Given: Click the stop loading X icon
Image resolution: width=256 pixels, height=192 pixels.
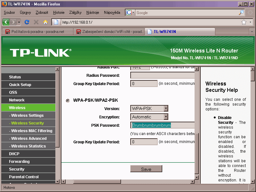Looking at the screenshot, I should click(36, 22).
